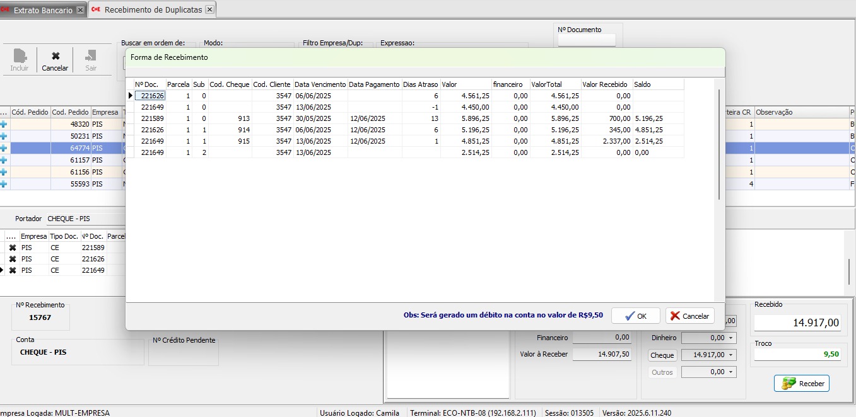Click Cancelar in Forma de Recebimento dialog
This screenshot has height=417, width=856.
pos(689,316)
